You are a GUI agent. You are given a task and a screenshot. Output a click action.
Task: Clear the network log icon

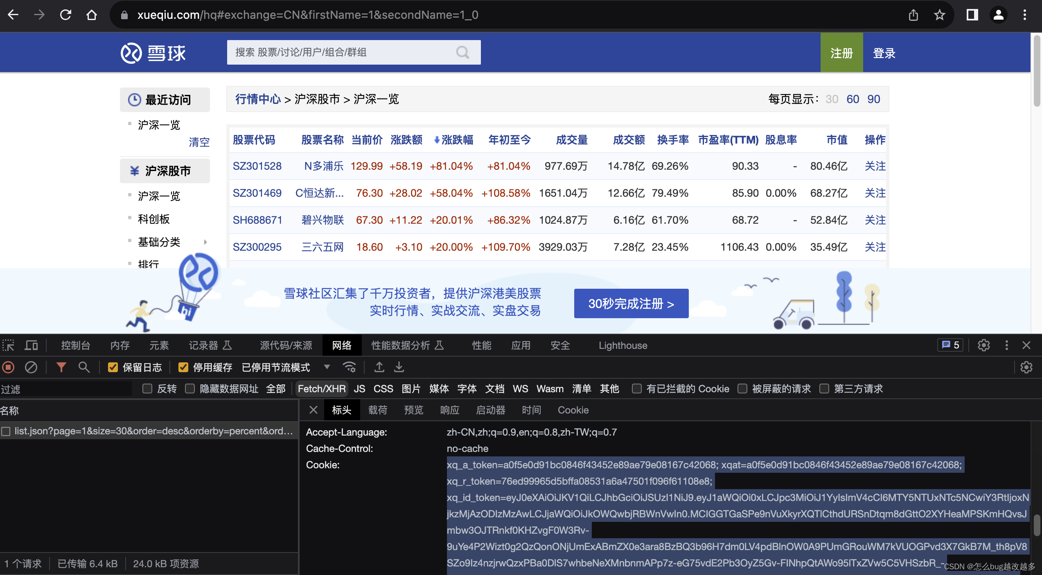[x=31, y=367]
